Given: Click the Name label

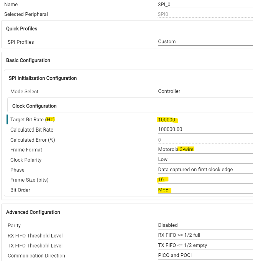Looking at the screenshot, I should (11, 5).
